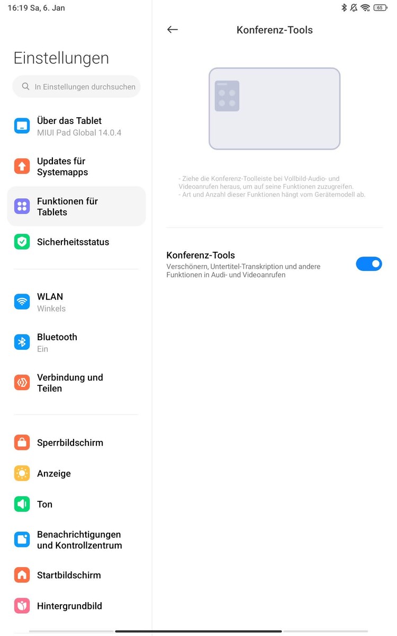Viewport: 397px width, 636px height.
Task: Click the In Einstellungen durchsuchen search field
Action: (x=76, y=86)
